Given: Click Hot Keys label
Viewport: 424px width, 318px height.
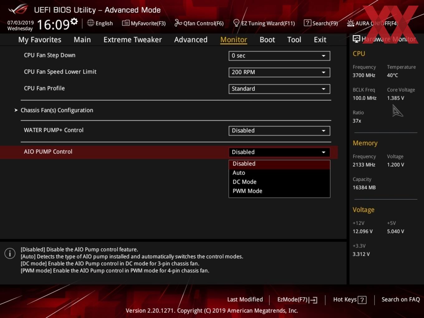Looking at the screenshot, I should 345,300.
